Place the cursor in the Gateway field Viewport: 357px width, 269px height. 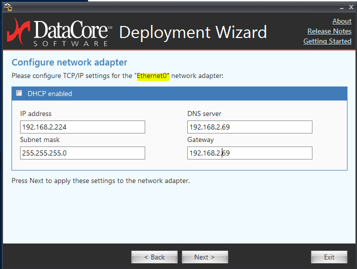coord(249,153)
